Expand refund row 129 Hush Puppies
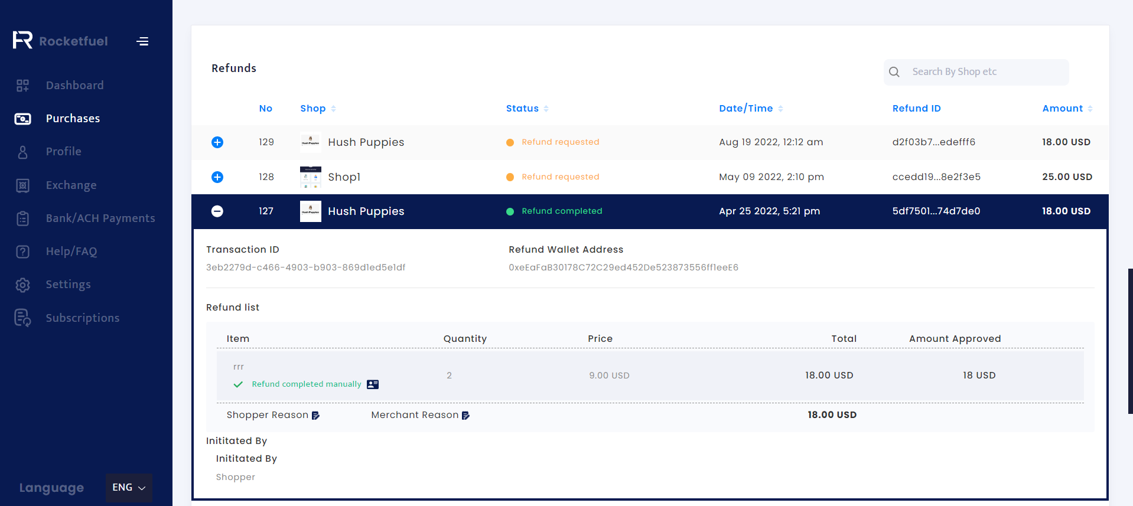 click(x=217, y=142)
